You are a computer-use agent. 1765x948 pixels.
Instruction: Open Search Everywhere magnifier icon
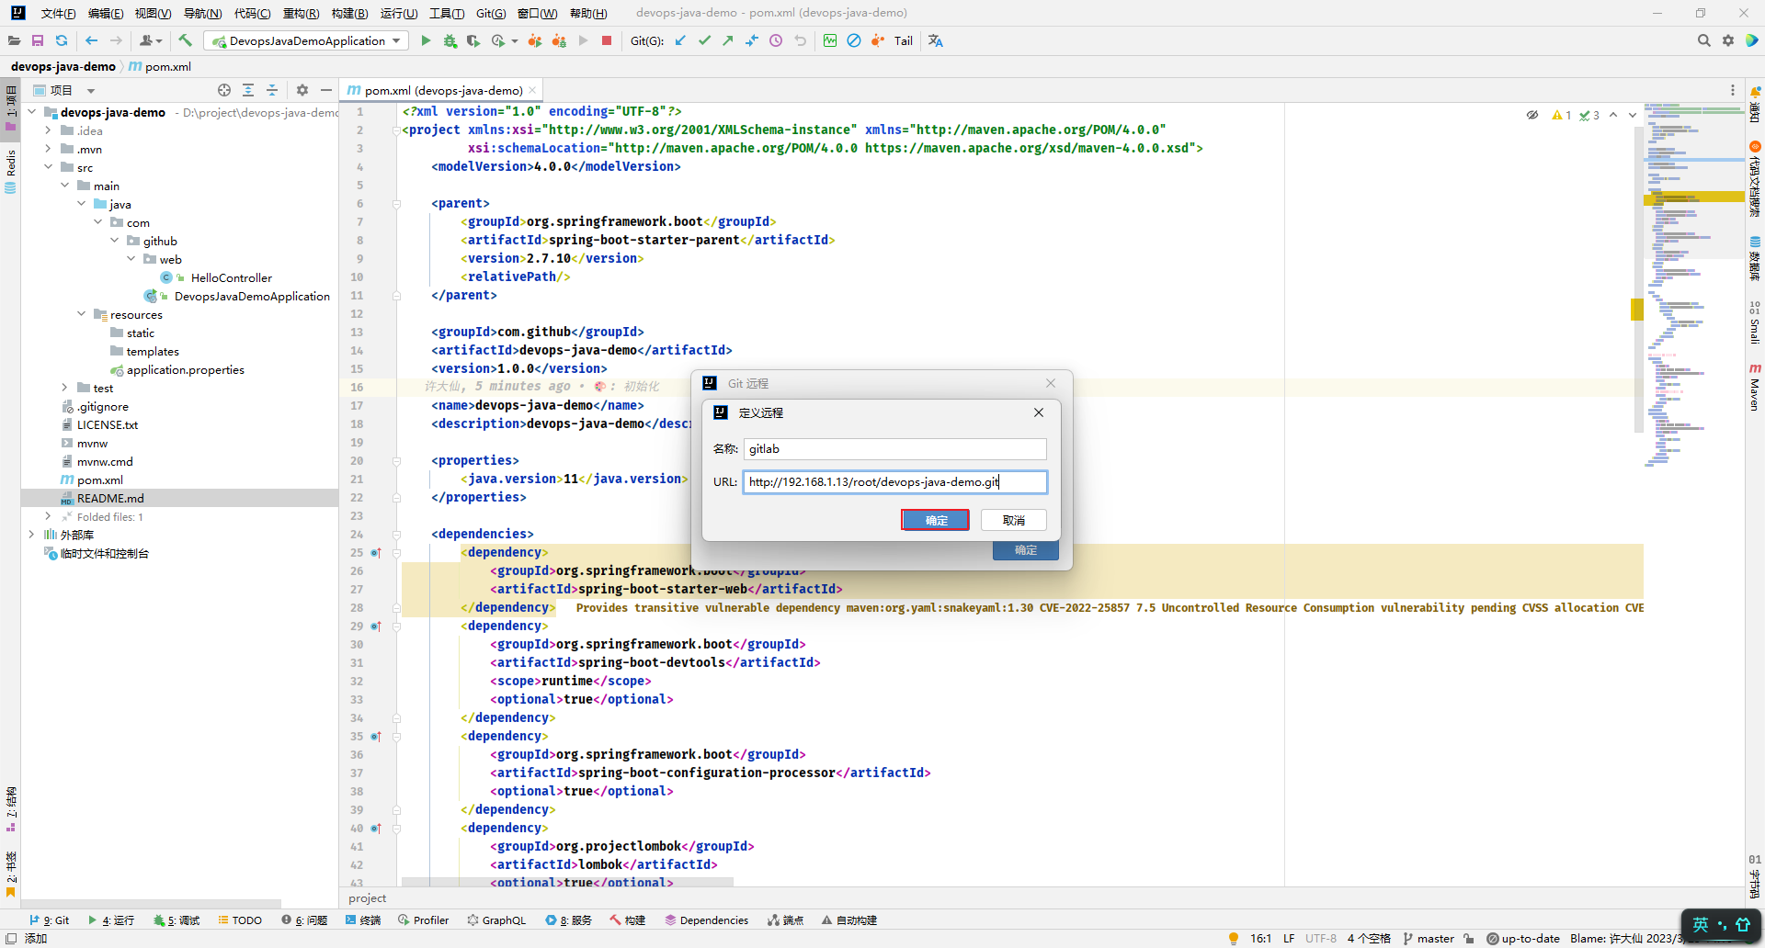coord(1704,40)
